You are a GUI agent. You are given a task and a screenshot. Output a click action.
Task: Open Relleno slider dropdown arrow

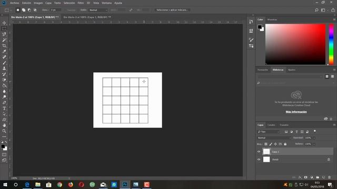tap(314, 144)
